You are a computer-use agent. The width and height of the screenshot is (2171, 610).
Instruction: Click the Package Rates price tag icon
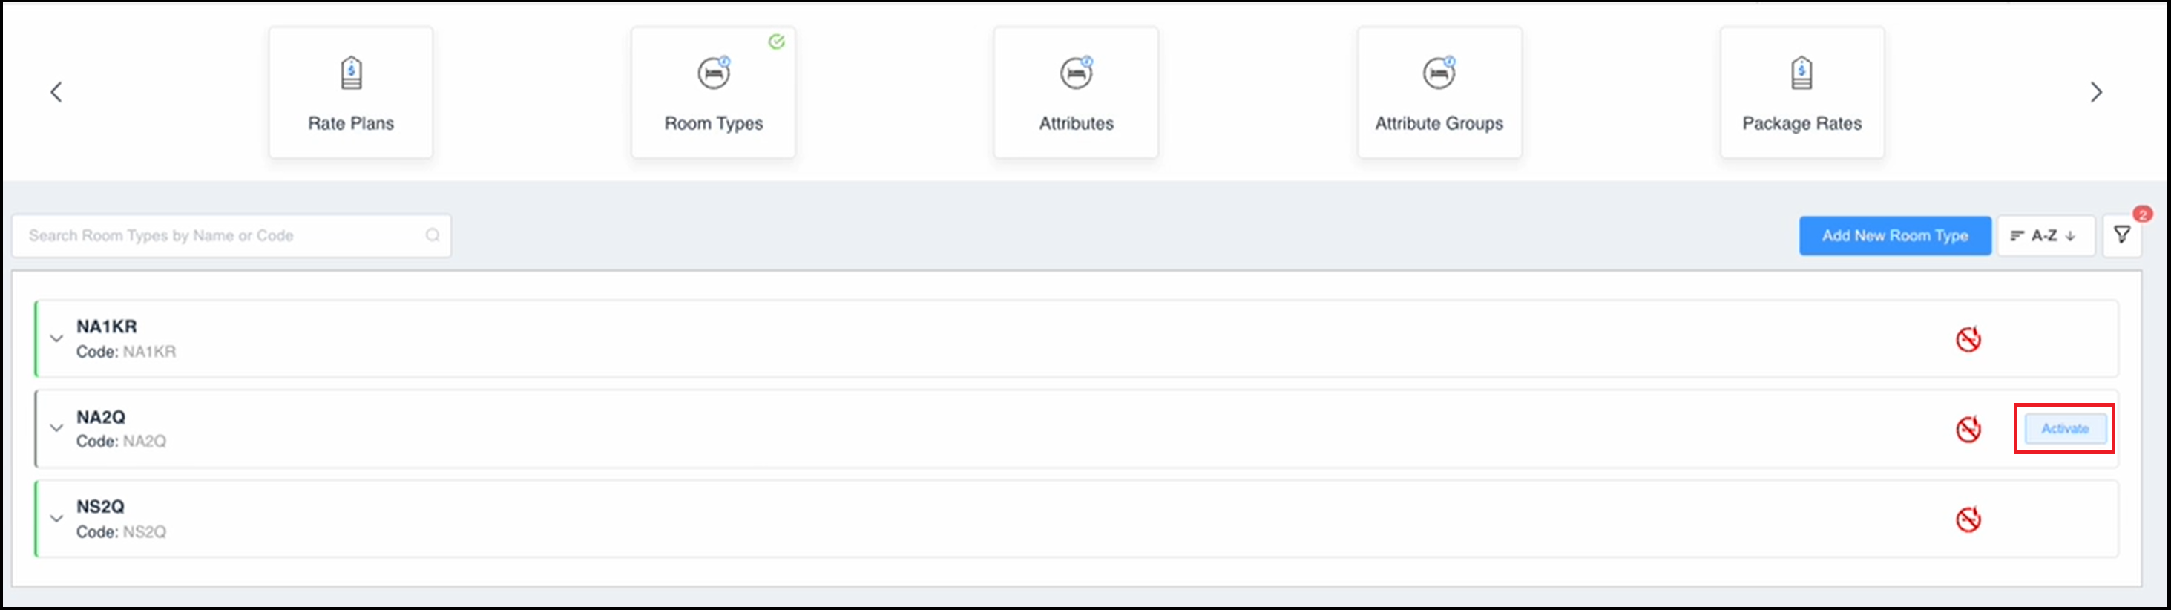pos(1801,74)
